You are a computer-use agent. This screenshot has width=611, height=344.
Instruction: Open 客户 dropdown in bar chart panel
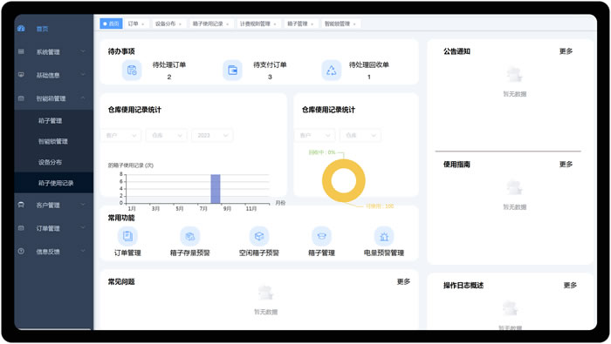pos(121,135)
